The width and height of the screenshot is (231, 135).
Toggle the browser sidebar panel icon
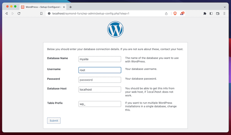211,13
